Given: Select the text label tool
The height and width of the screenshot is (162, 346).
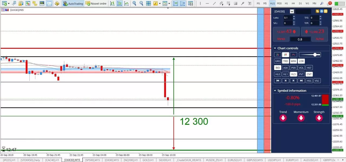Looking at the screenshot, I should [249, 4].
